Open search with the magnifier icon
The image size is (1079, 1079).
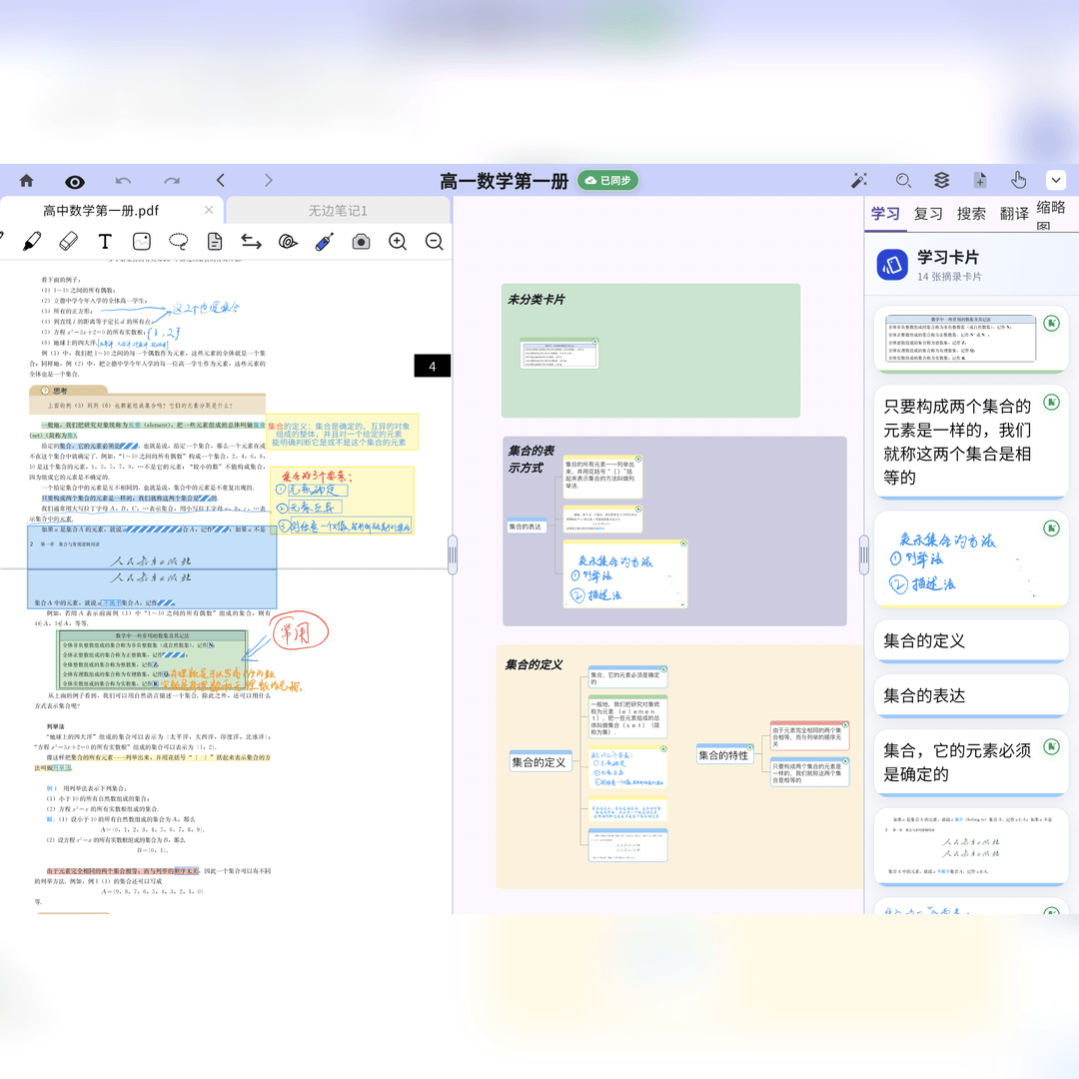point(903,180)
